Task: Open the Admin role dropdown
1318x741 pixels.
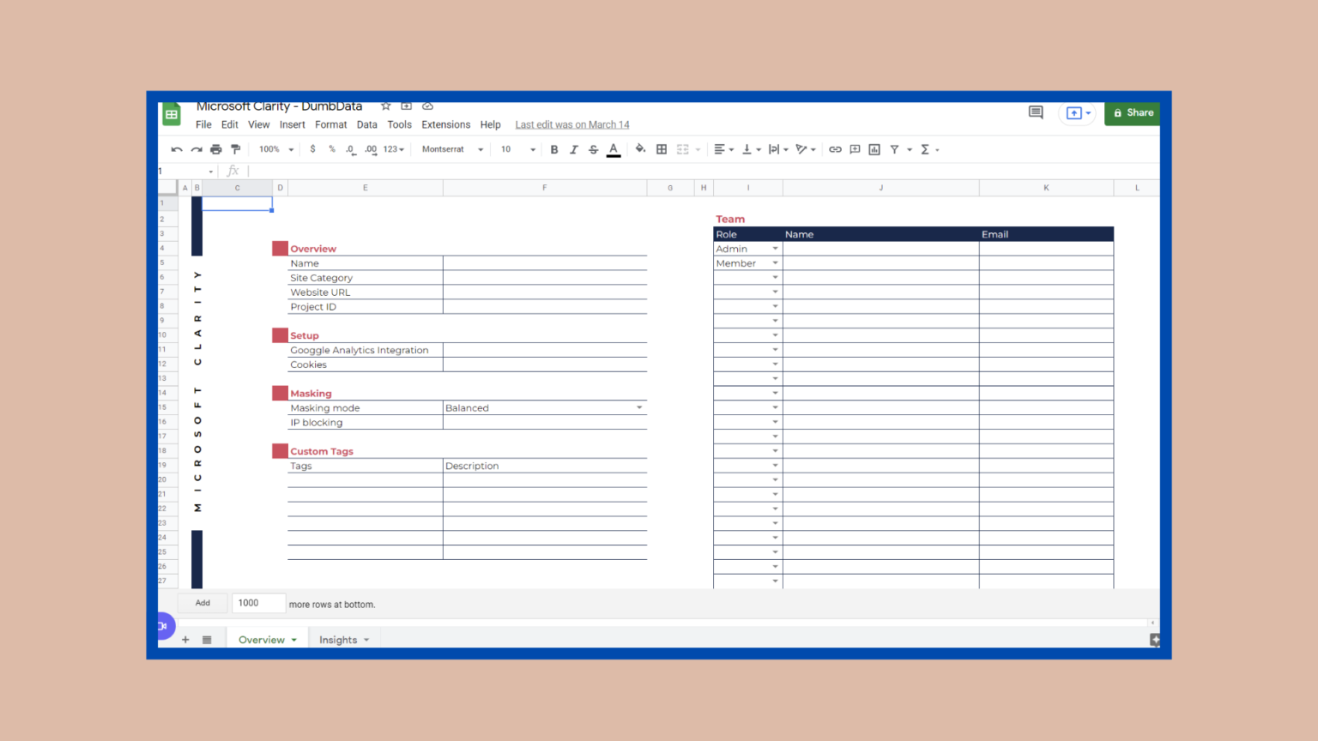Action: point(775,248)
